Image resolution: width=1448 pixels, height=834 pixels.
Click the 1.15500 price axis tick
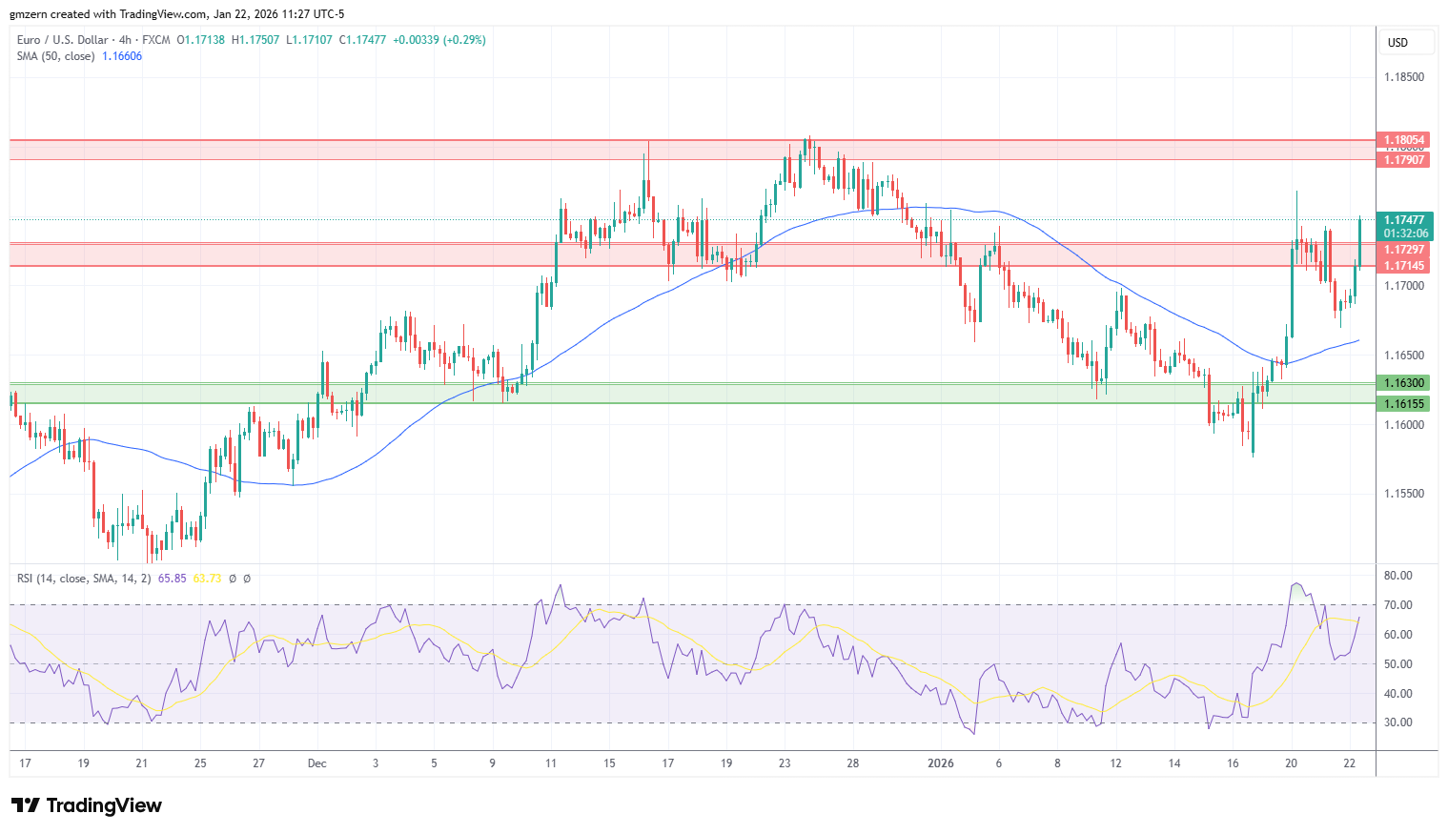point(1404,494)
